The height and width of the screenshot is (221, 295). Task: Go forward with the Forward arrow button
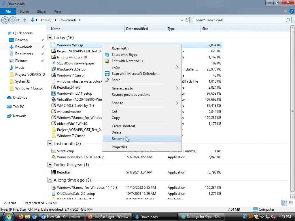click(x=13, y=20)
